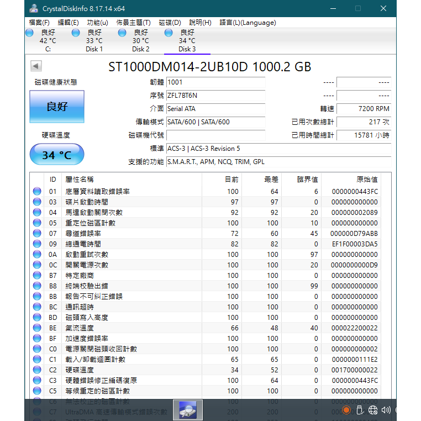Open CrystalDiskInfo icon on the taskbar
The height and width of the screenshot is (421, 421).
188,410
